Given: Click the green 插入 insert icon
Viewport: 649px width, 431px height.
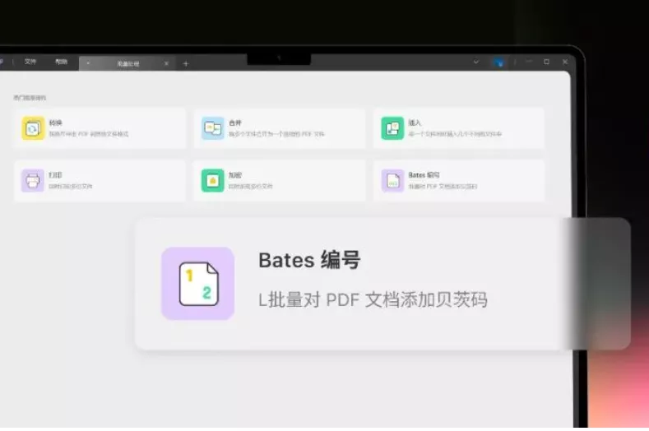Looking at the screenshot, I should coord(392,128).
